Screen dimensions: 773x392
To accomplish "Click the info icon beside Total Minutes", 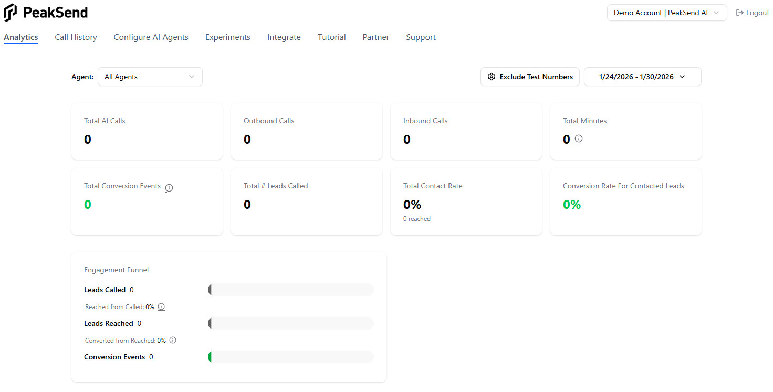I will (579, 139).
